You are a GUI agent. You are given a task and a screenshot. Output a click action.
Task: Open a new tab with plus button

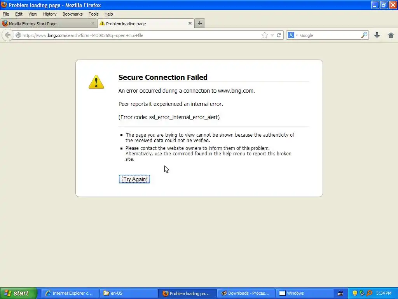point(200,23)
